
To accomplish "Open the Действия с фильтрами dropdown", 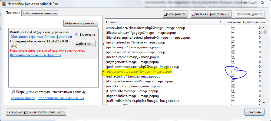I will 211,14.
